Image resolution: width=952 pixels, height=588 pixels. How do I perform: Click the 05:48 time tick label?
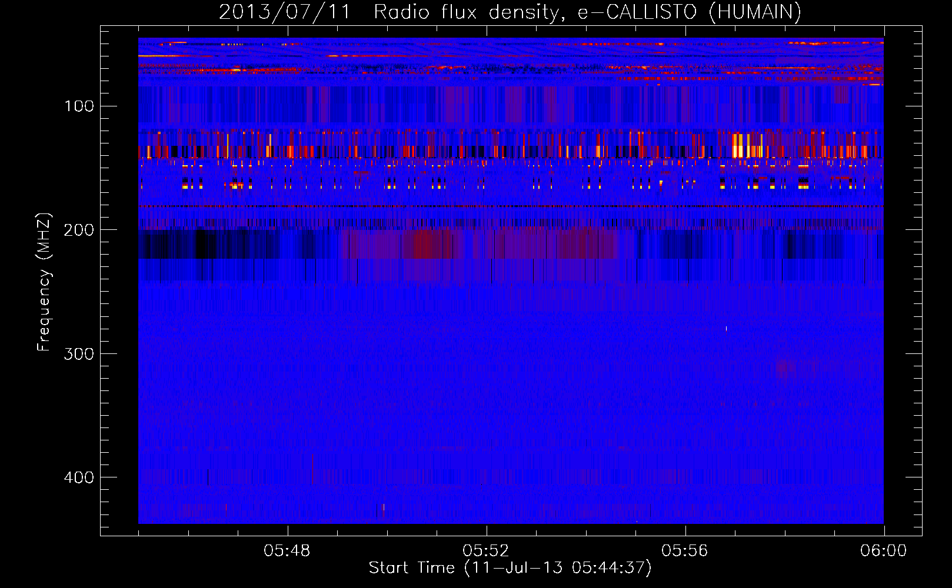point(287,551)
